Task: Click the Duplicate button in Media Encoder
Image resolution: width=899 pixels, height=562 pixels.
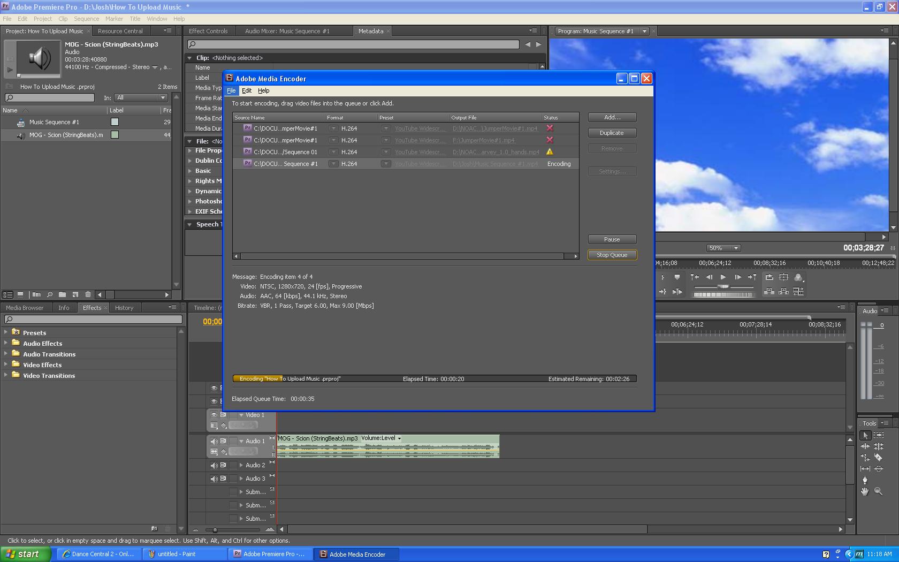Action: click(x=612, y=133)
